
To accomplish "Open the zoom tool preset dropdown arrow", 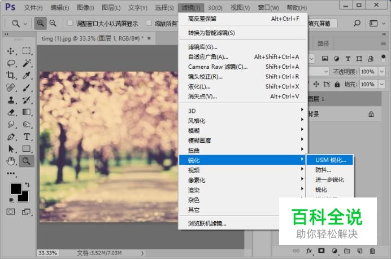I will pyautogui.click(x=25, y=24).
